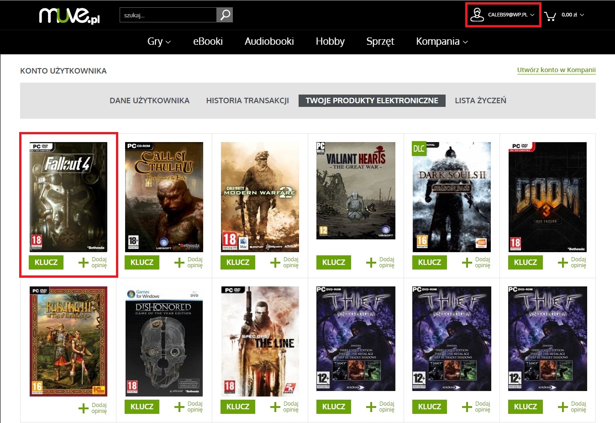Click Dodaj opinię text for Fallout 4
The width and height of the screenshot is (615, 423).
click(99, 262)
